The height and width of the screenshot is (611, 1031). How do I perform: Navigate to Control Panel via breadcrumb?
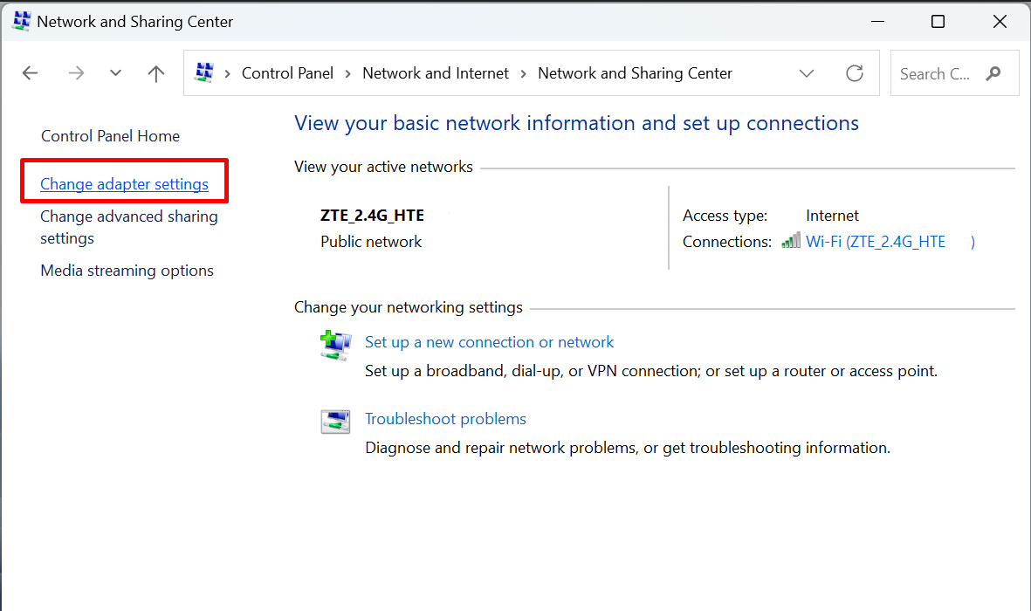point(287,72)
